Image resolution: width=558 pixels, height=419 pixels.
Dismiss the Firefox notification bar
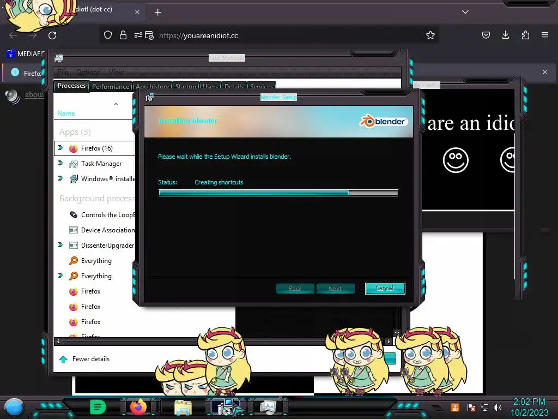click(545, 72)
